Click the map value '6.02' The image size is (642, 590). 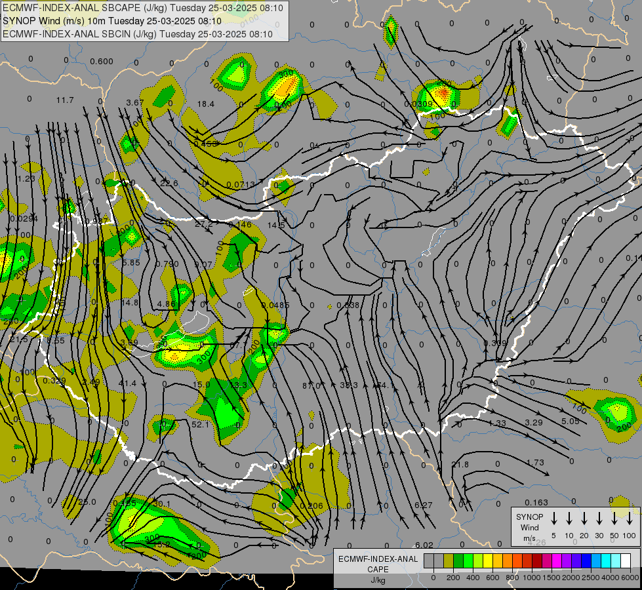click(424, 545)
